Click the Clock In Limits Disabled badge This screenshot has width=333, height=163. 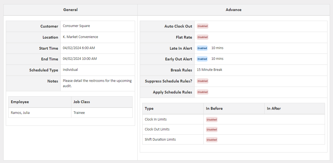pos(211,120)
